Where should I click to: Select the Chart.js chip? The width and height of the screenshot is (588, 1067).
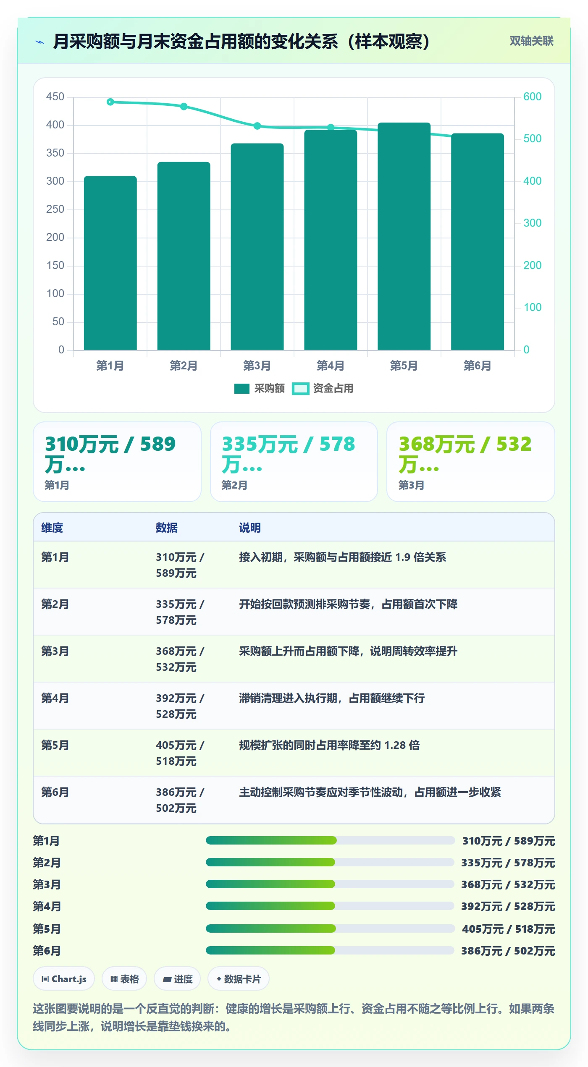pos(64,979)
